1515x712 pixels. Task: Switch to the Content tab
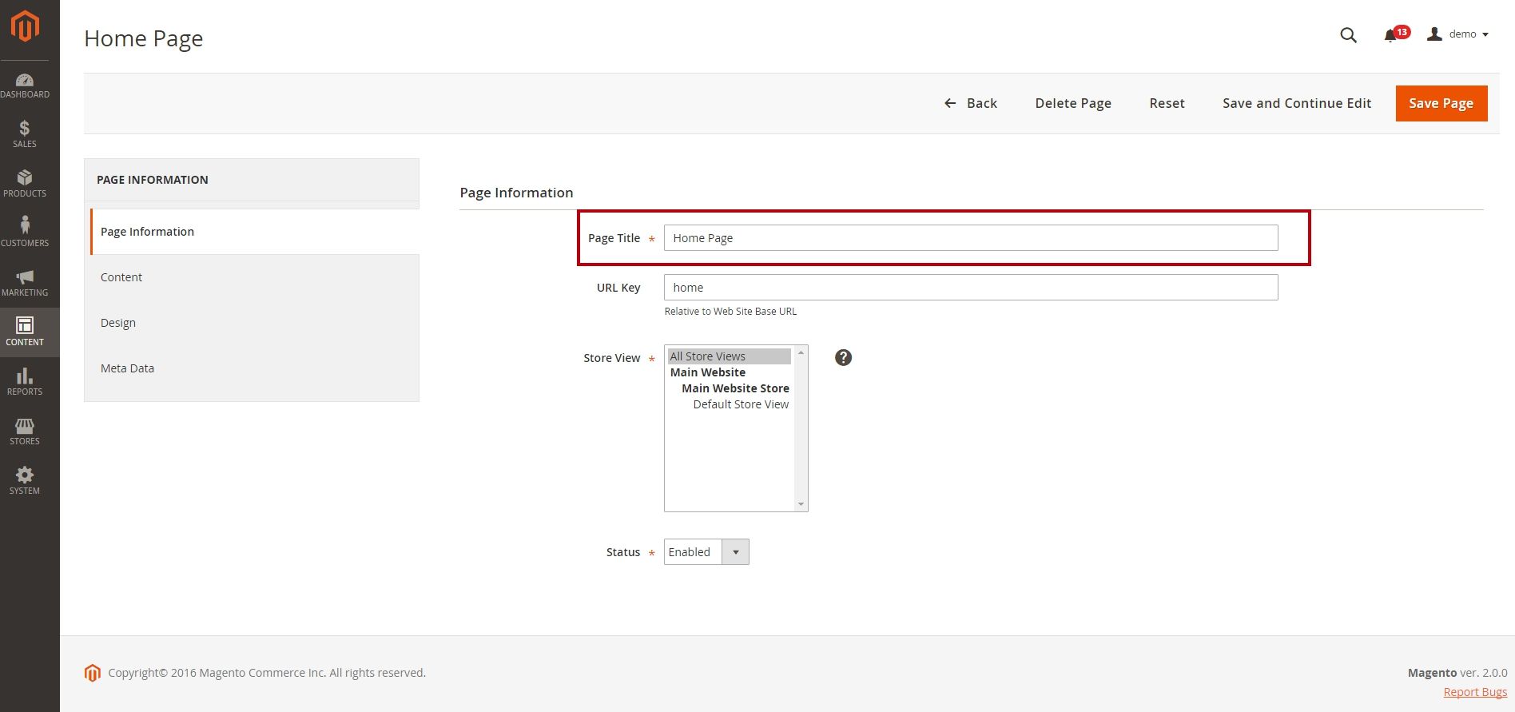pos(121,277)
